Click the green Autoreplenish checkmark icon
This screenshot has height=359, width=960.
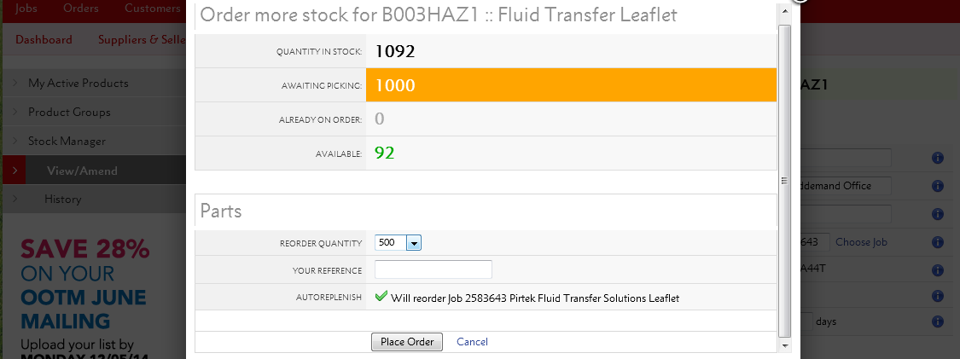click(381, 297)
